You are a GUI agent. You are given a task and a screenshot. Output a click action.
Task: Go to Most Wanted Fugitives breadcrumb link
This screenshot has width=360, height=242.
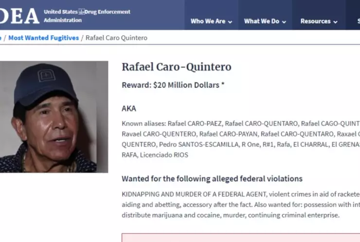(x=44, y=38)
